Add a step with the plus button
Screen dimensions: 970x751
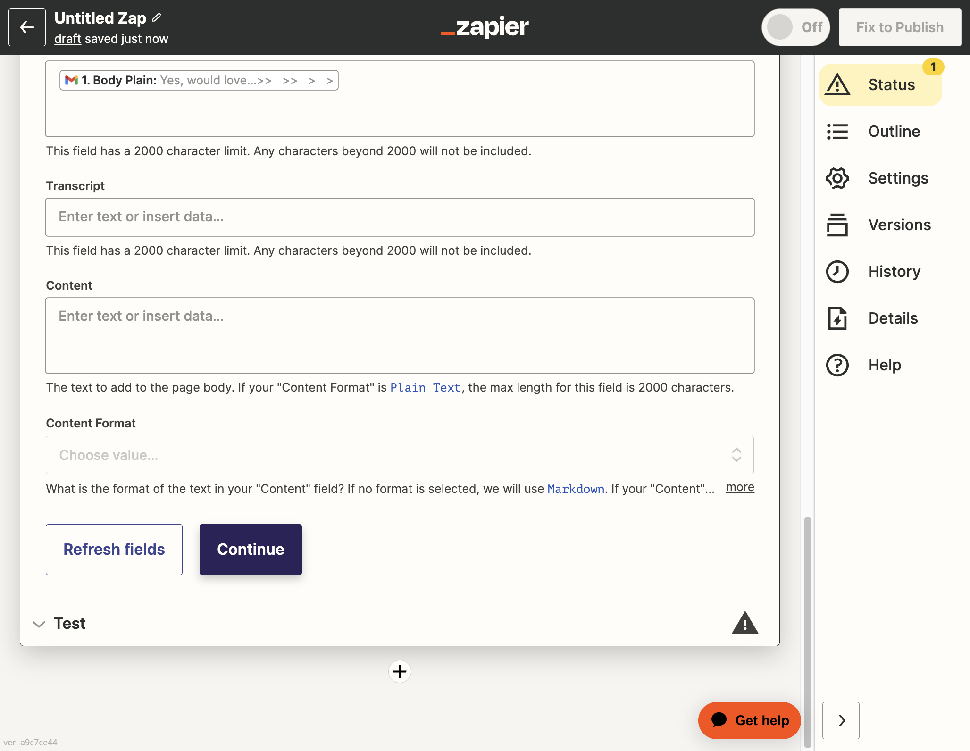tap(400, 671)
